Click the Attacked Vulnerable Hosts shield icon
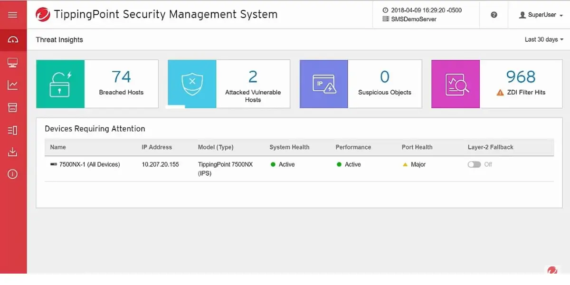Image resolution: width=570 pixels, height=285 pixels. pos(192,84)
